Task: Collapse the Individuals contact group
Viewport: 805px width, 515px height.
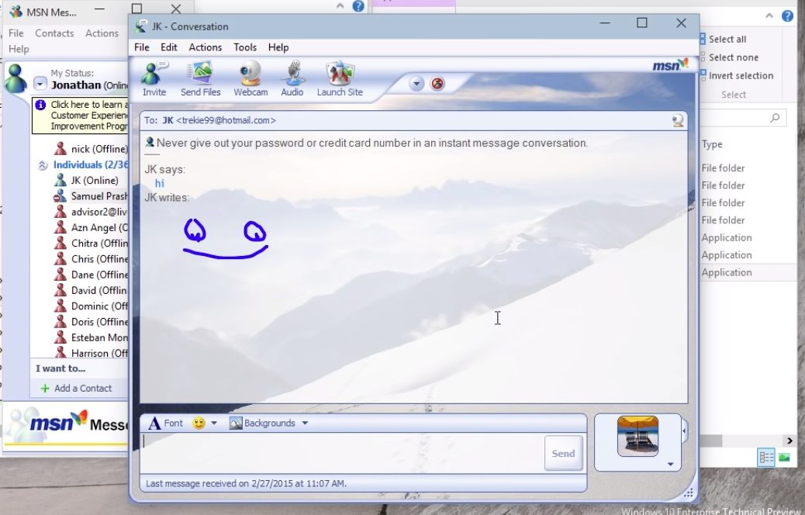Action: tap(43, 165)
